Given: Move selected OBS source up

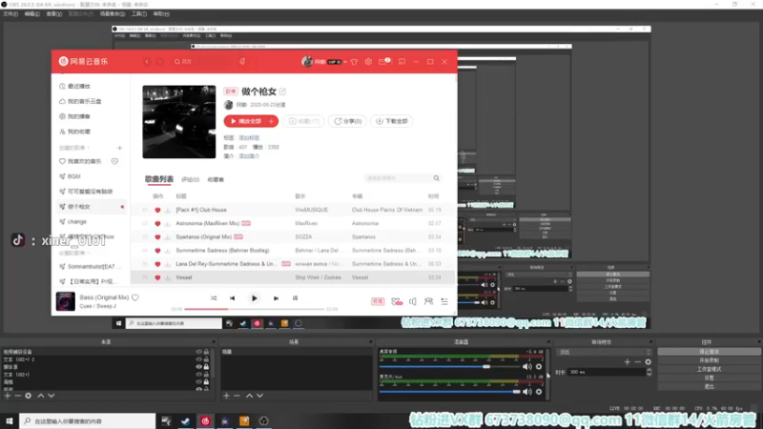Looking at the screenshot, I should pos(41,396).
